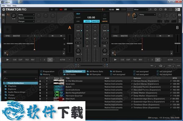Enable headphone cue for deck A channel
This screenshot has height=121, width=183.
[78, 60]
